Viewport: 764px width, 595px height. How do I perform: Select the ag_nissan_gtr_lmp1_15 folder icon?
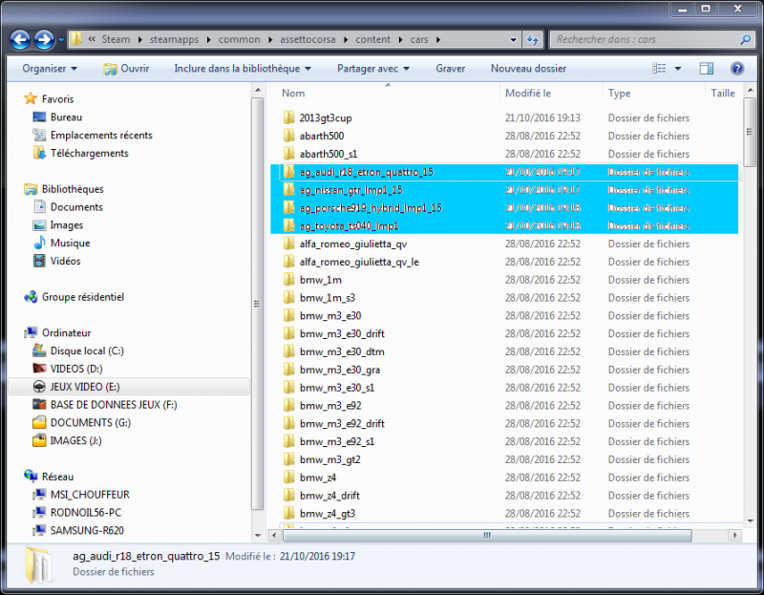pos(289,189)
